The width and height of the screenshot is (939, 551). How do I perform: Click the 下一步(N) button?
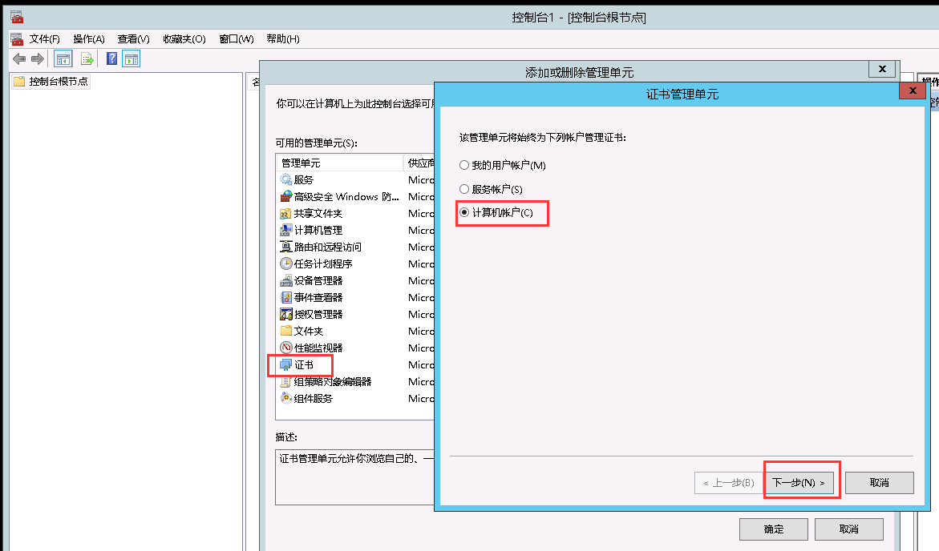coord(798,483)
